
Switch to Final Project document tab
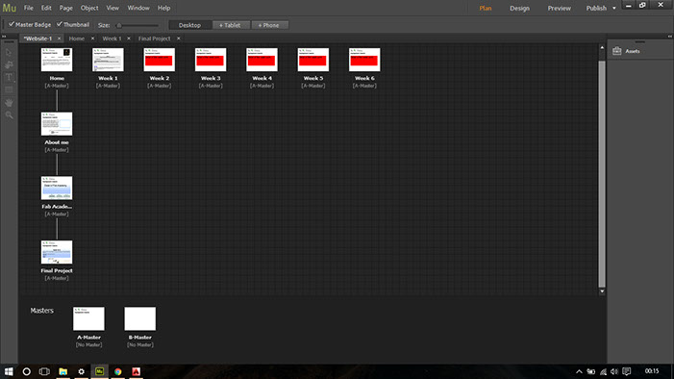[154, 38]
